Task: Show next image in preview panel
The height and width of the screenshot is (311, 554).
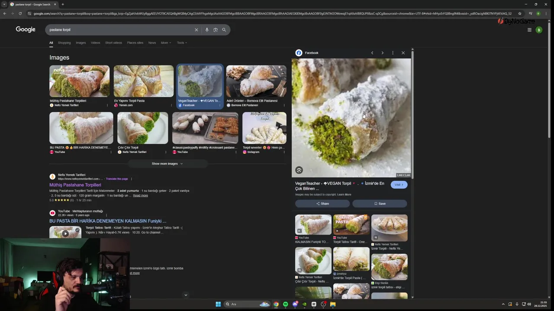Action: point(383,53)
